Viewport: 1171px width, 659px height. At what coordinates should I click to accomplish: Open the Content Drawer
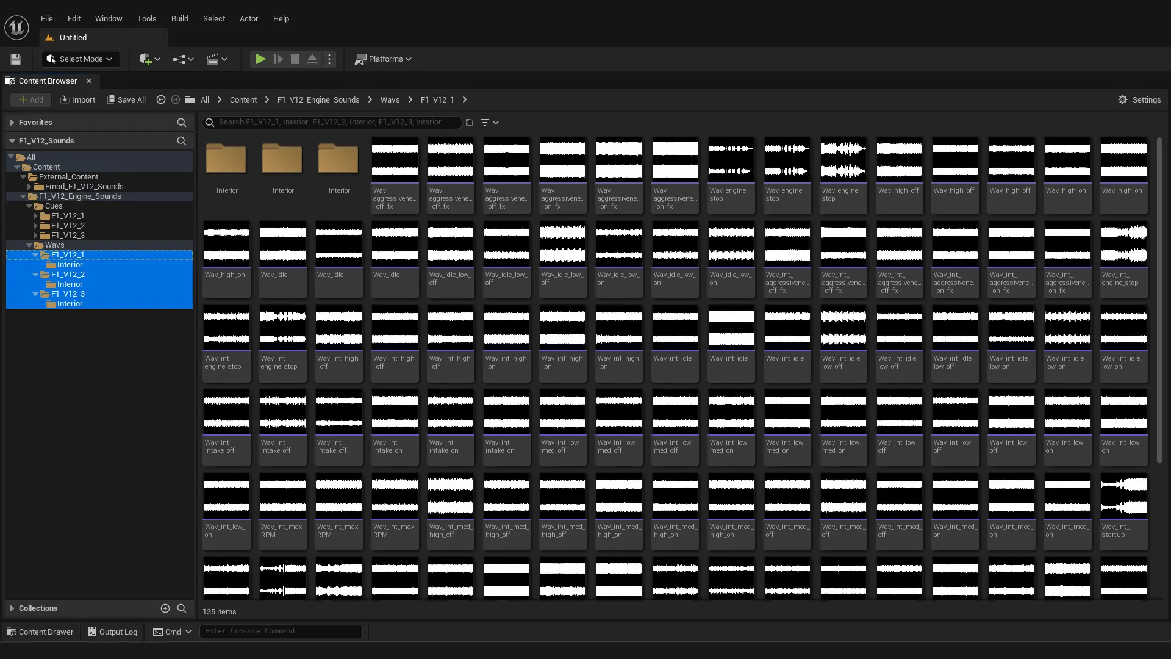[40, 632]
